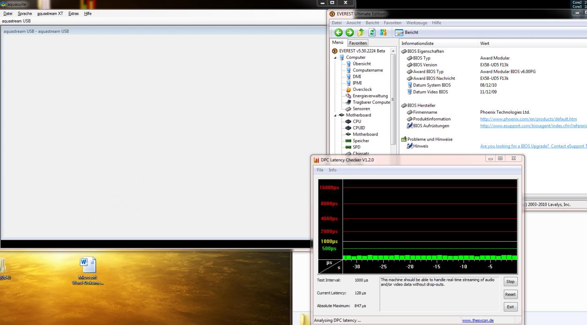Go up one level with the folder icon

pyautogui.click(x=361, y=32)
